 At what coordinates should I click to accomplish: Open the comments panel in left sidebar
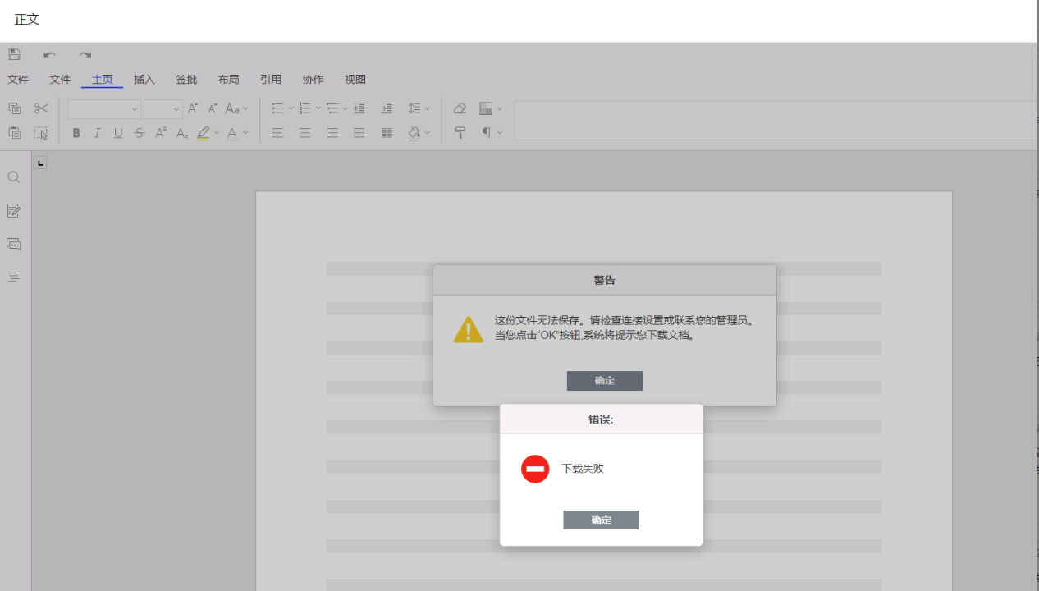(x=14, y=244)
